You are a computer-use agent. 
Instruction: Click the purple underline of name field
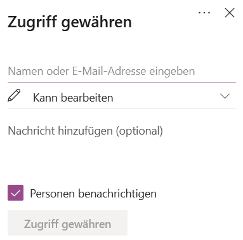pyautogui.click(x=122, y=83)
